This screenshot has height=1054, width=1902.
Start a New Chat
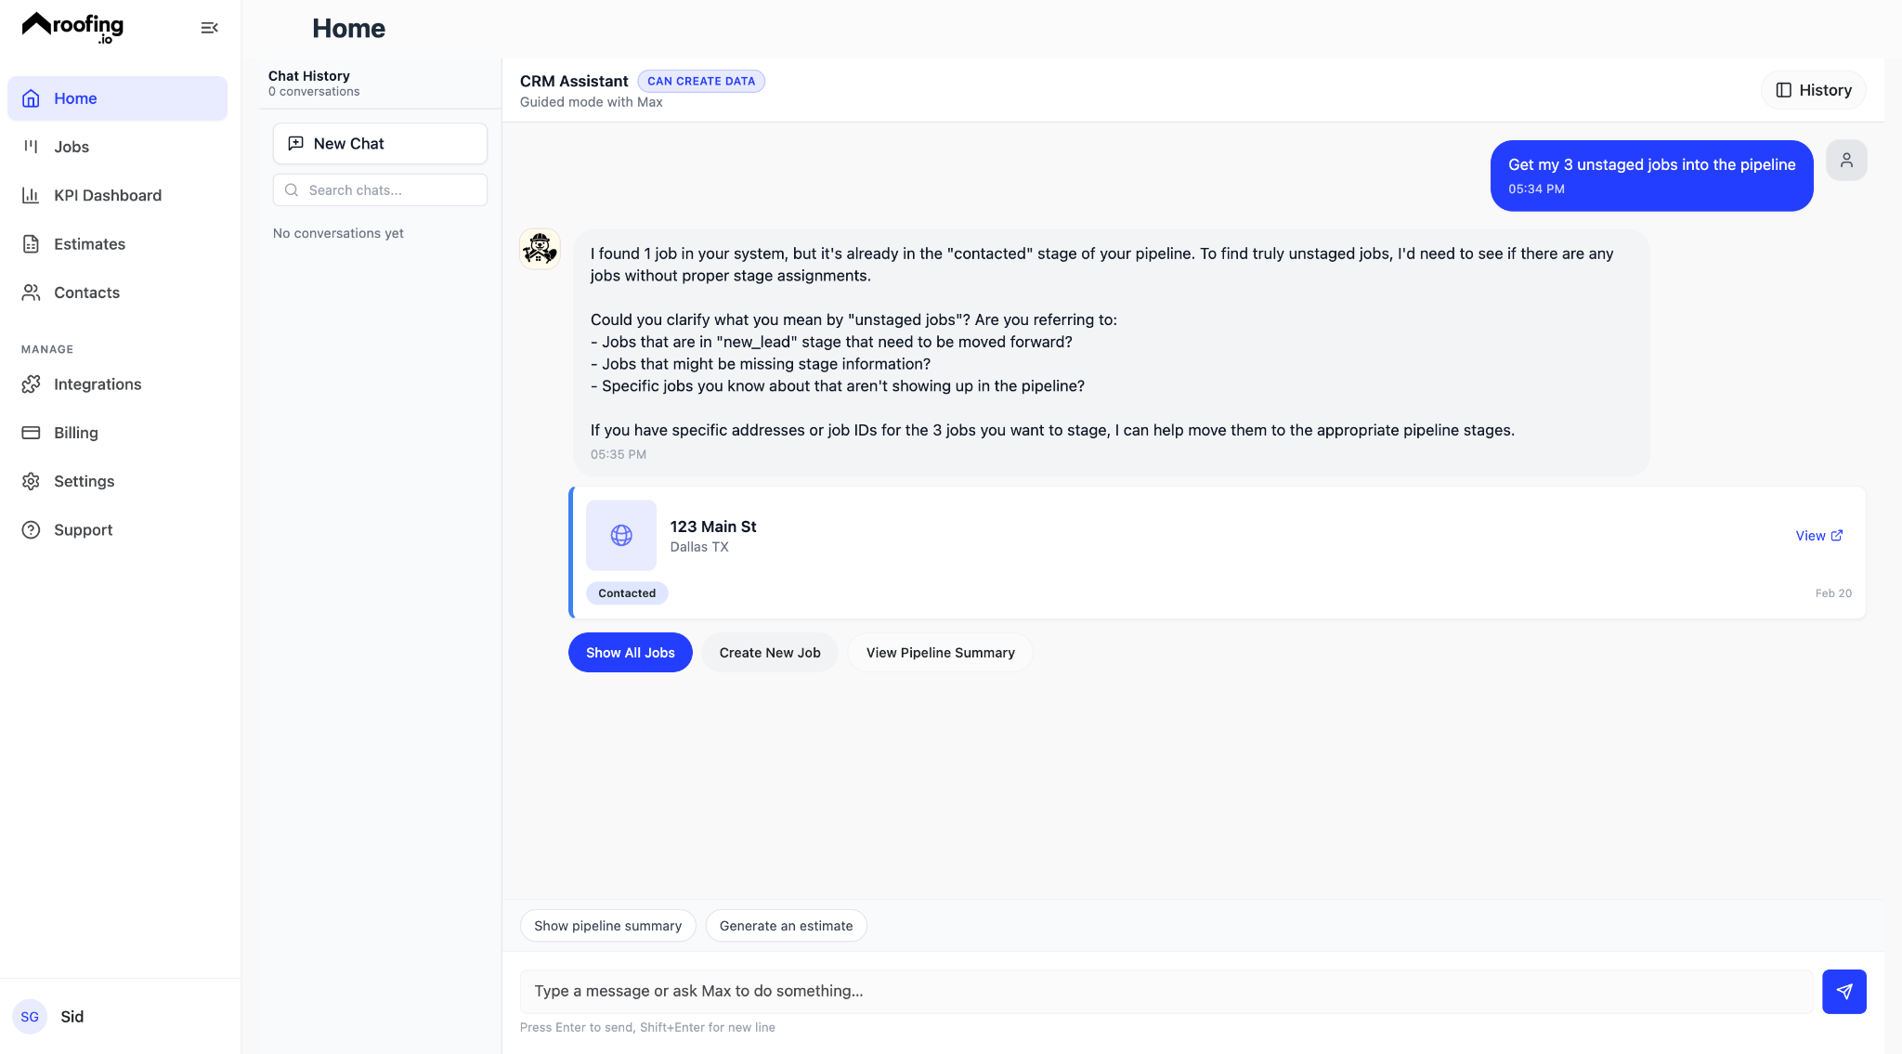(x=379, y=143)
